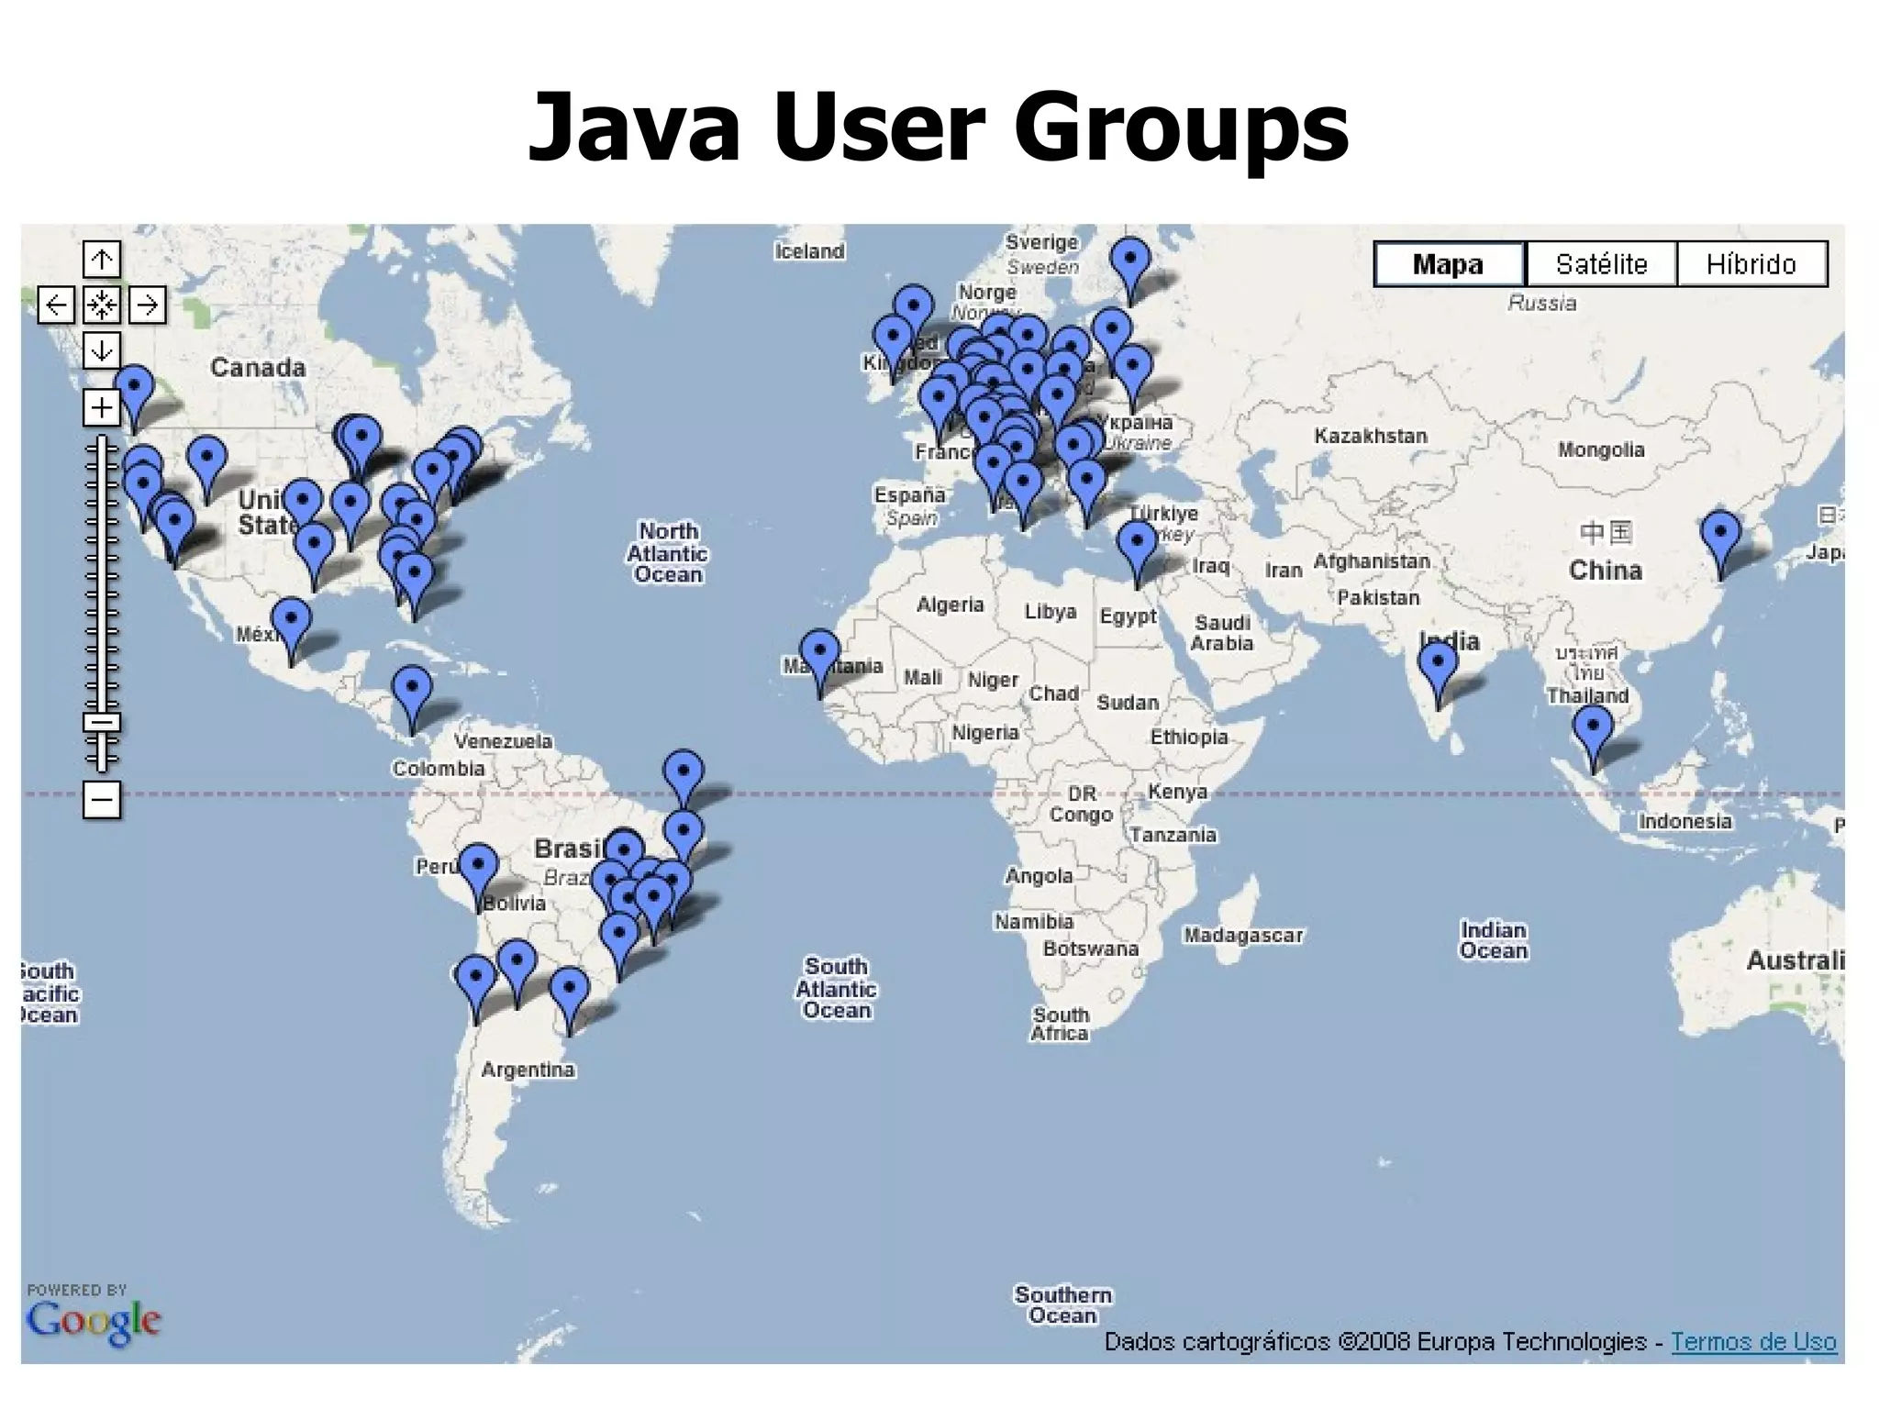This screenshot has width=1879, height=1409.
Task: Click the Mongolia label on the map
Action: [x=1601, y=449]
